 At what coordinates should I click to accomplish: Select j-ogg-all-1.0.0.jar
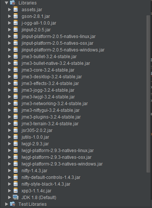point(39,23)
